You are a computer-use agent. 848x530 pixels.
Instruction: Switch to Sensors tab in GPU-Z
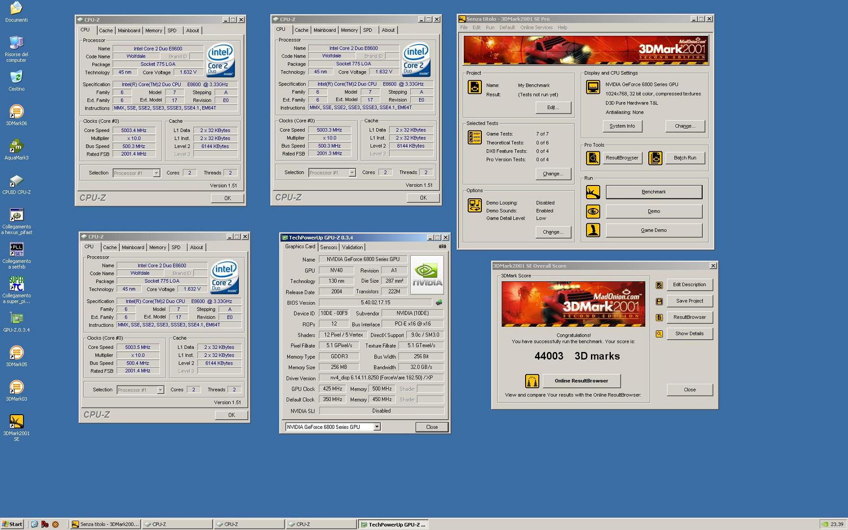click(x=329, y=247)
